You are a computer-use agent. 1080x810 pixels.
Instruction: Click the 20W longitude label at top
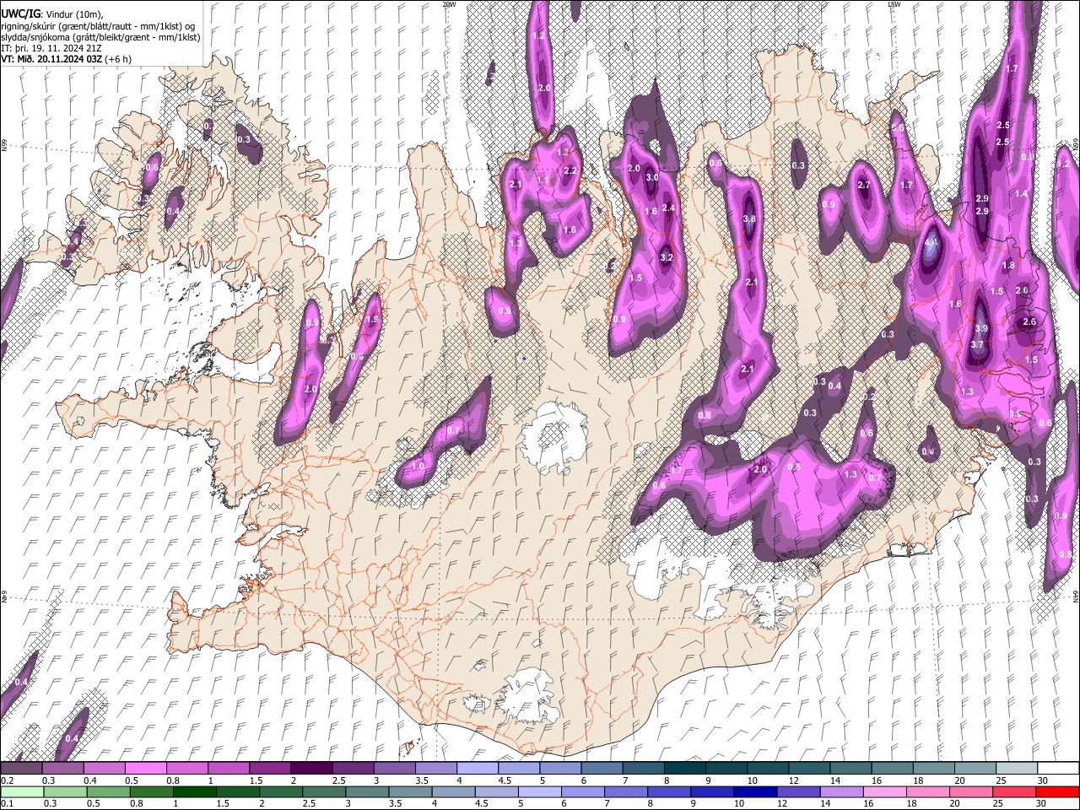[x=449, y=4]
